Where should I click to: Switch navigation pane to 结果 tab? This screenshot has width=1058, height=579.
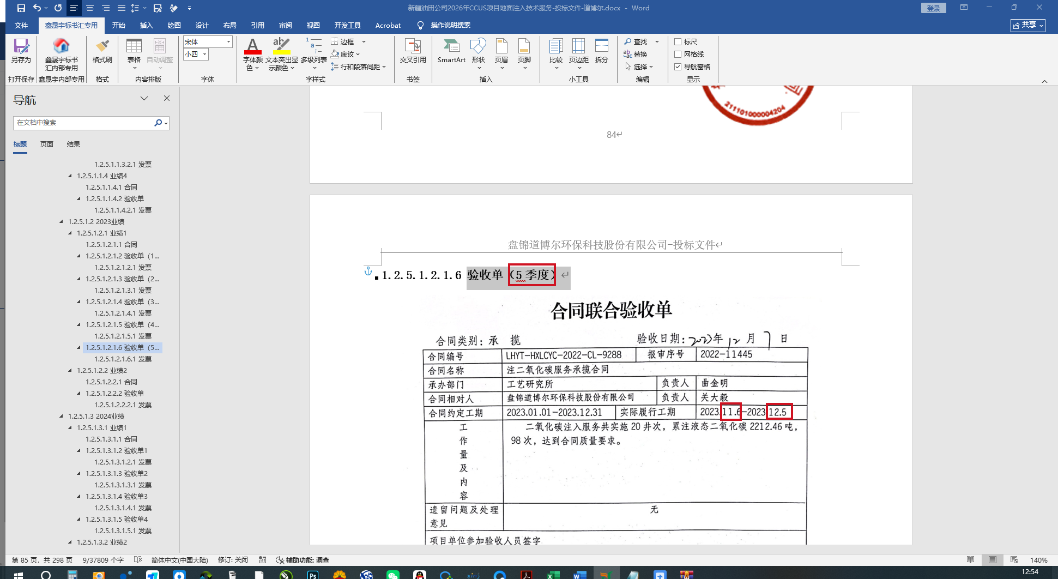74,144
